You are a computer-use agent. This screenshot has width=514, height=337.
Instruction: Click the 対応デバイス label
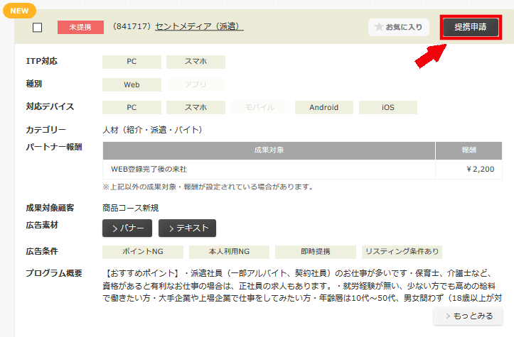click(x=50, y=107)
